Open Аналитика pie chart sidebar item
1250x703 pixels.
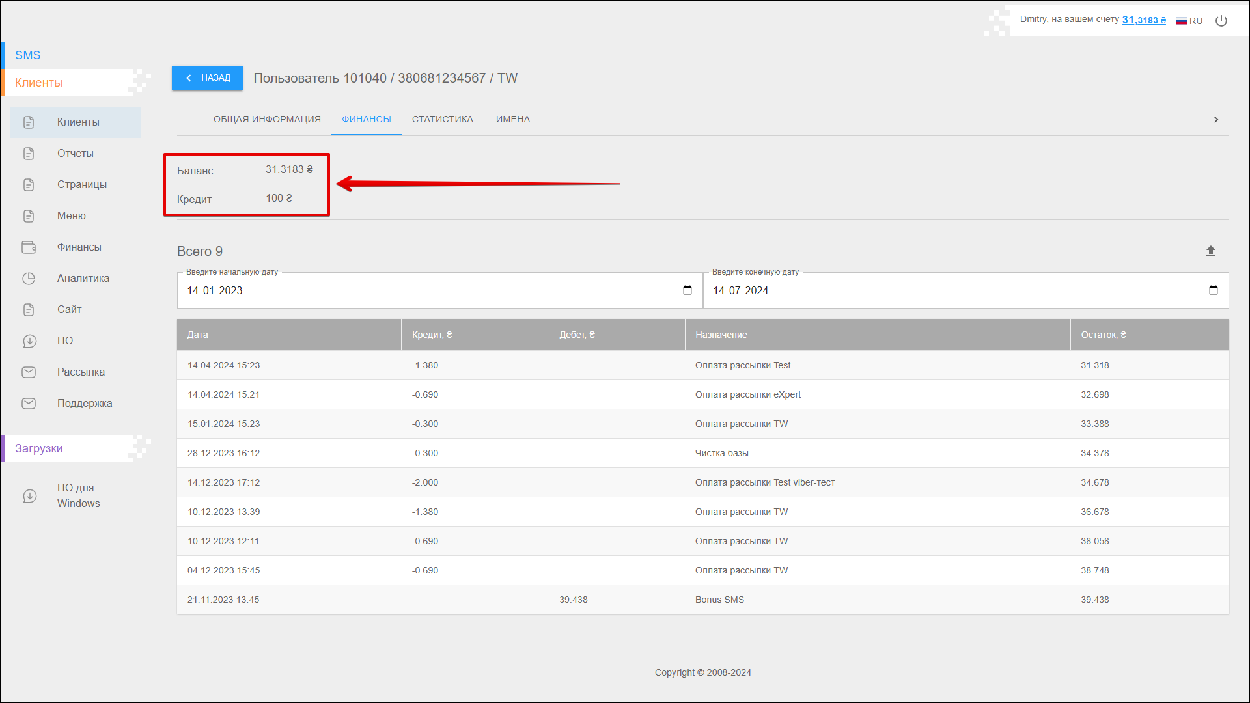tap(82, 279)
